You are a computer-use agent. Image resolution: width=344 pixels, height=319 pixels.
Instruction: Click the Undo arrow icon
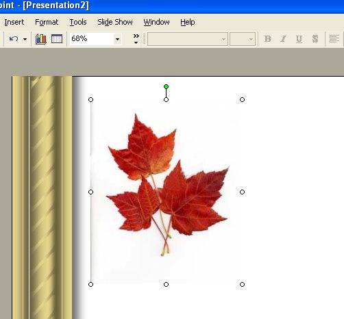(14, 39)
